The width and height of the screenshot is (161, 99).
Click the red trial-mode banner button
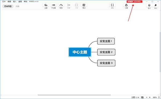click(x=134, y=2)
